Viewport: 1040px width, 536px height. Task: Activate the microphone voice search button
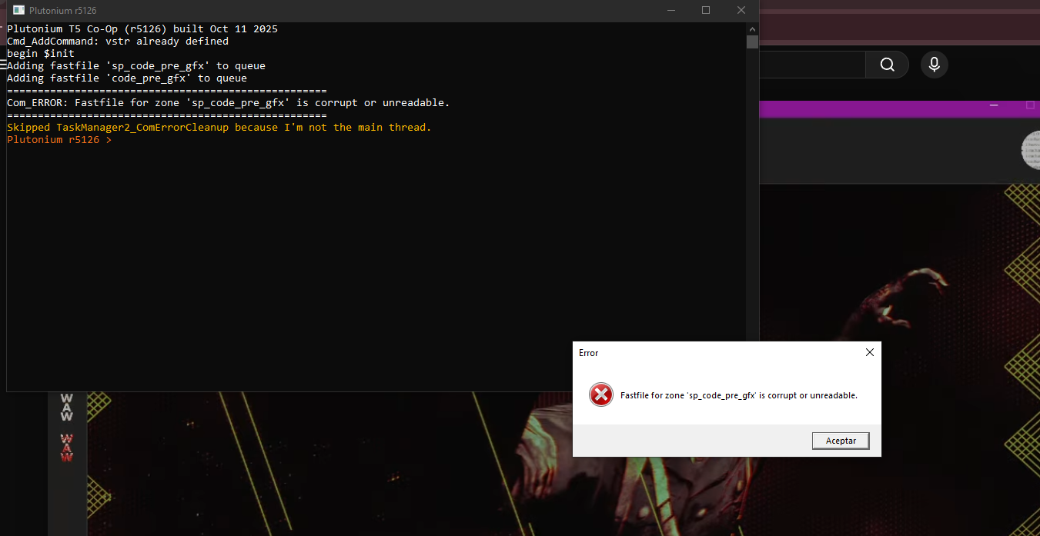(934, 65)
